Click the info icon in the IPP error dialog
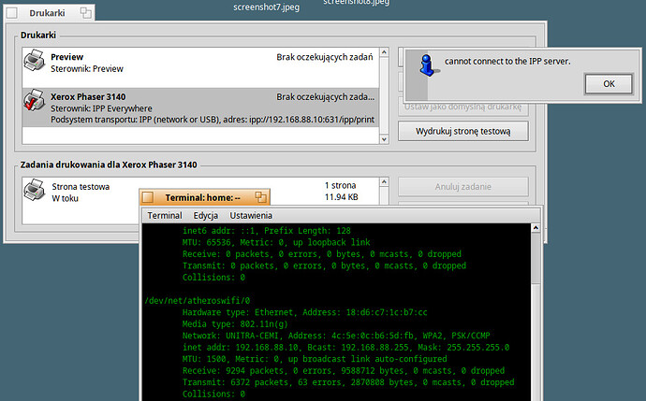The height and width of the screenshot is (401, 646). pyautogui.click(x=429, y=65)
